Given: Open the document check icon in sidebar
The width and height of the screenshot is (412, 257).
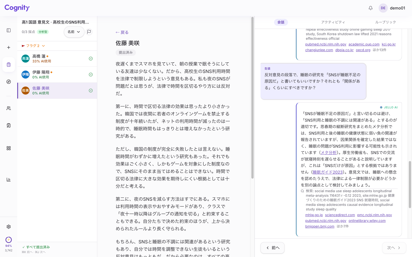Looking at the screenshot, I should [8, 125].
